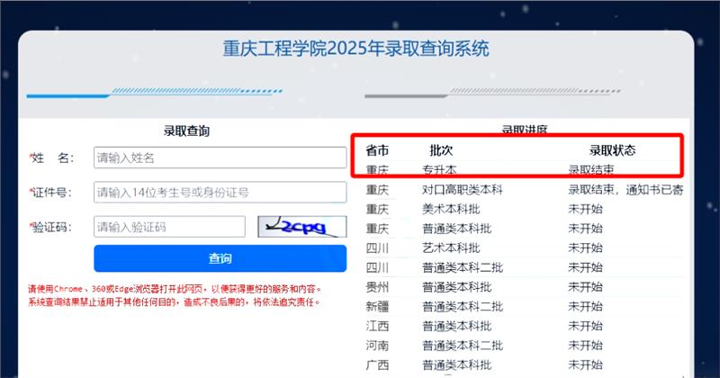Screen dimensions: 720x378
Task: Click the page title 重庆工程学院2025年录取查询系统
Action: coord(355,49)
